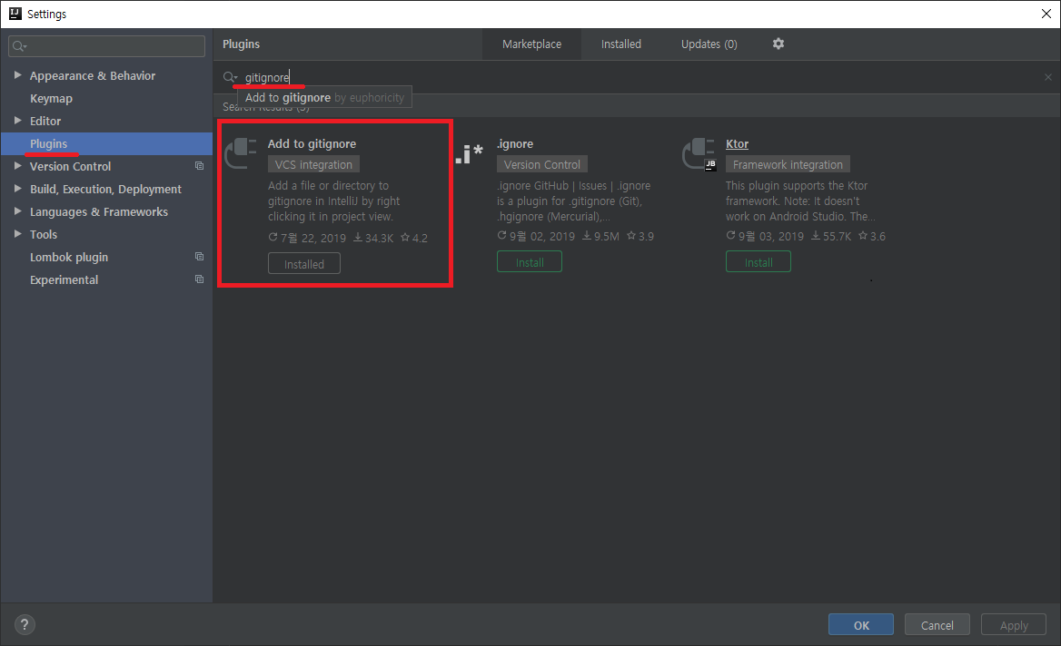
Task: Click the Plugins panel heading
Action: coord(241,44)
